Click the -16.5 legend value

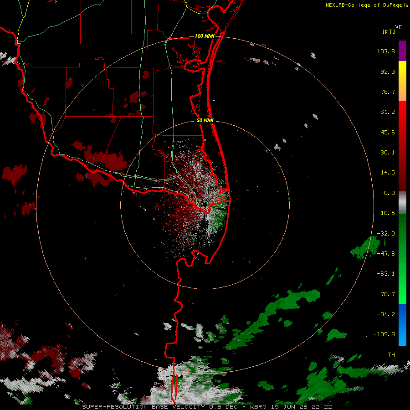coord(386,213)
